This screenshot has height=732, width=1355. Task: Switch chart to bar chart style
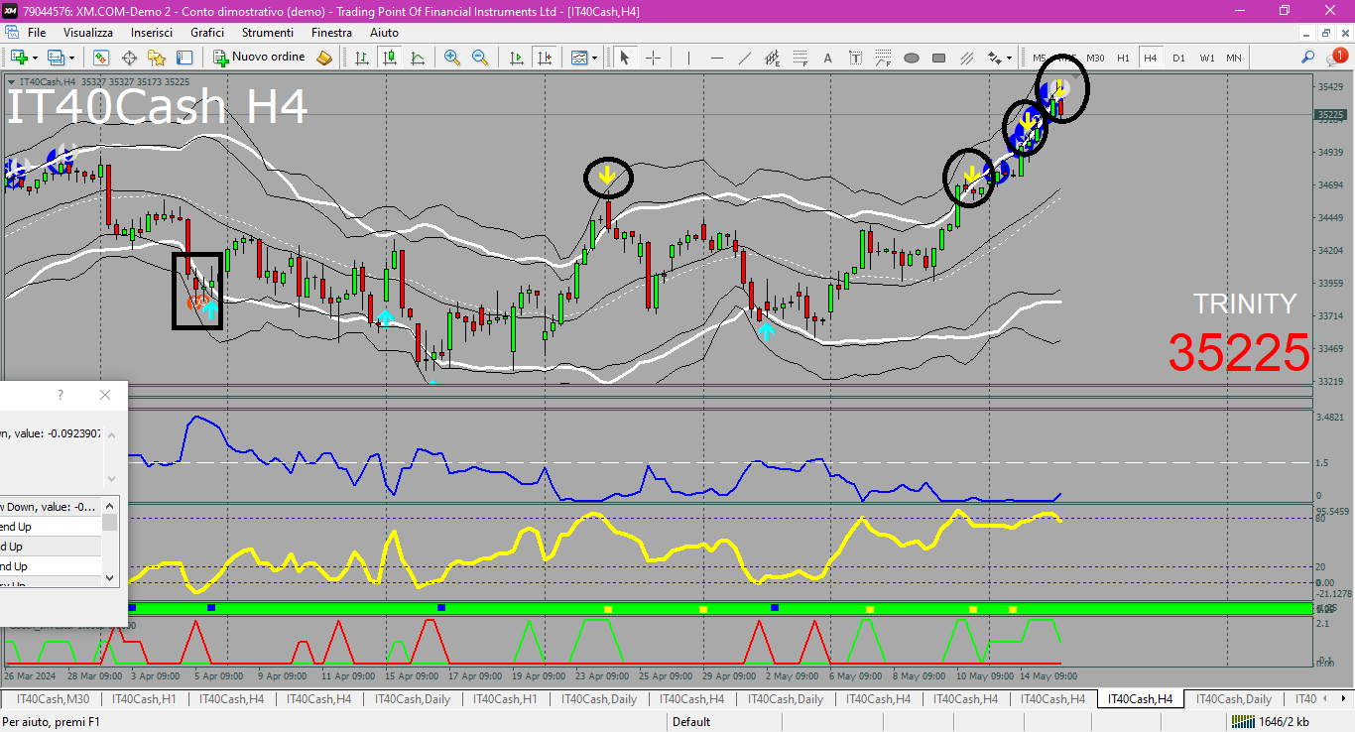[x=362, y=58]
